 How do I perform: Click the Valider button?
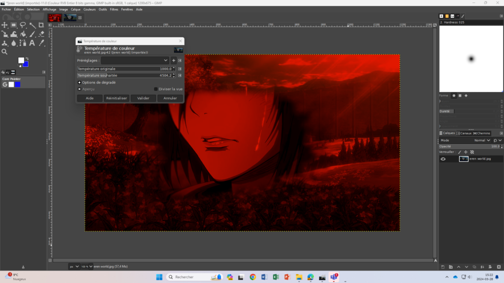pos(143,98)
